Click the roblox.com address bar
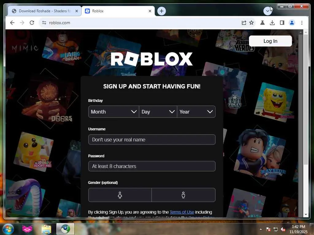Viewport: 314px width, 235px height. pos(140,23)
